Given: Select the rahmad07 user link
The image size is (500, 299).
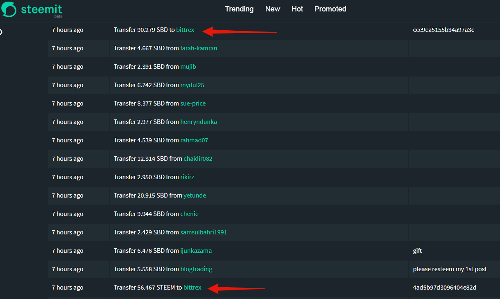Looking at the screenshot, I should (x=194, y=140).
